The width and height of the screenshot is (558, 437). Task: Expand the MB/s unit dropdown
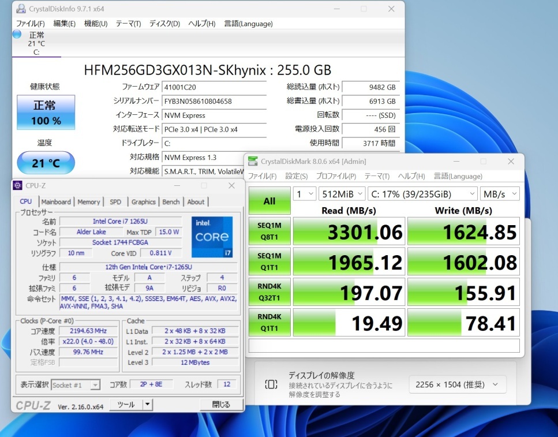[500, 194]
